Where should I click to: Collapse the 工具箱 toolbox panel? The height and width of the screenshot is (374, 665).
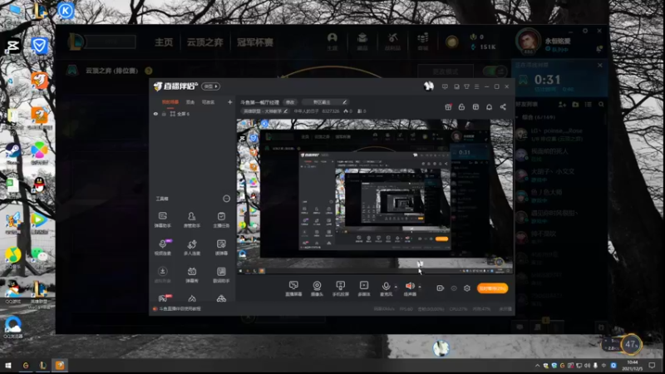(226, 199)
